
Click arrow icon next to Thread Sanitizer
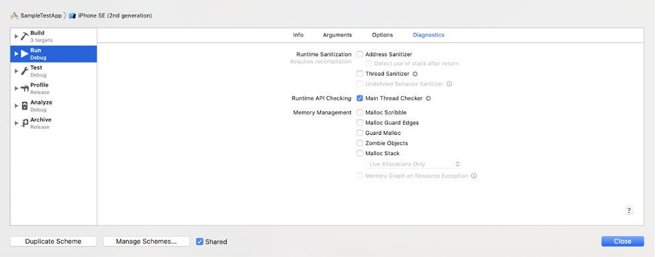pyautogui.click(x=415, y=74)
